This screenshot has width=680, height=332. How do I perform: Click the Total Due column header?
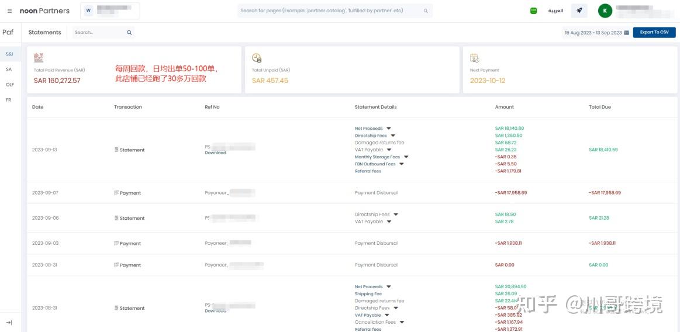click(x=600, y=107)
